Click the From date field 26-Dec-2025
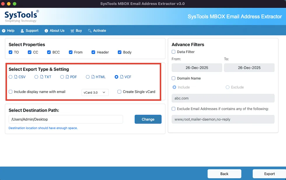This screenshot has height=180, width=286. point(197,68)
